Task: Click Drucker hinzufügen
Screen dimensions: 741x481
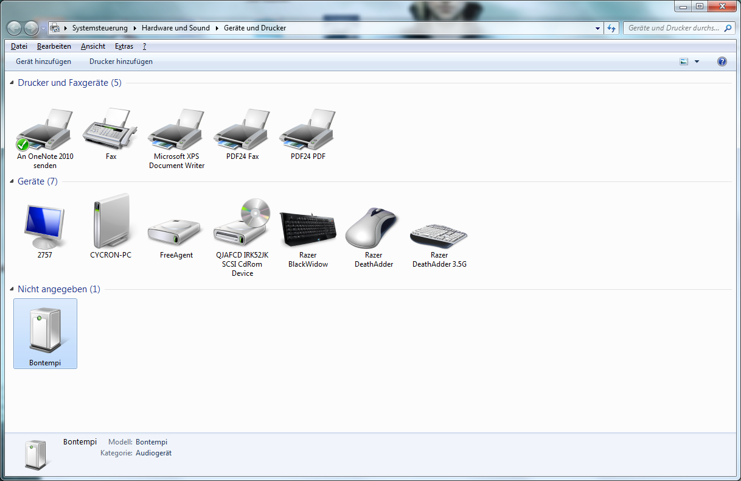Action: click(x=121, y=61)
